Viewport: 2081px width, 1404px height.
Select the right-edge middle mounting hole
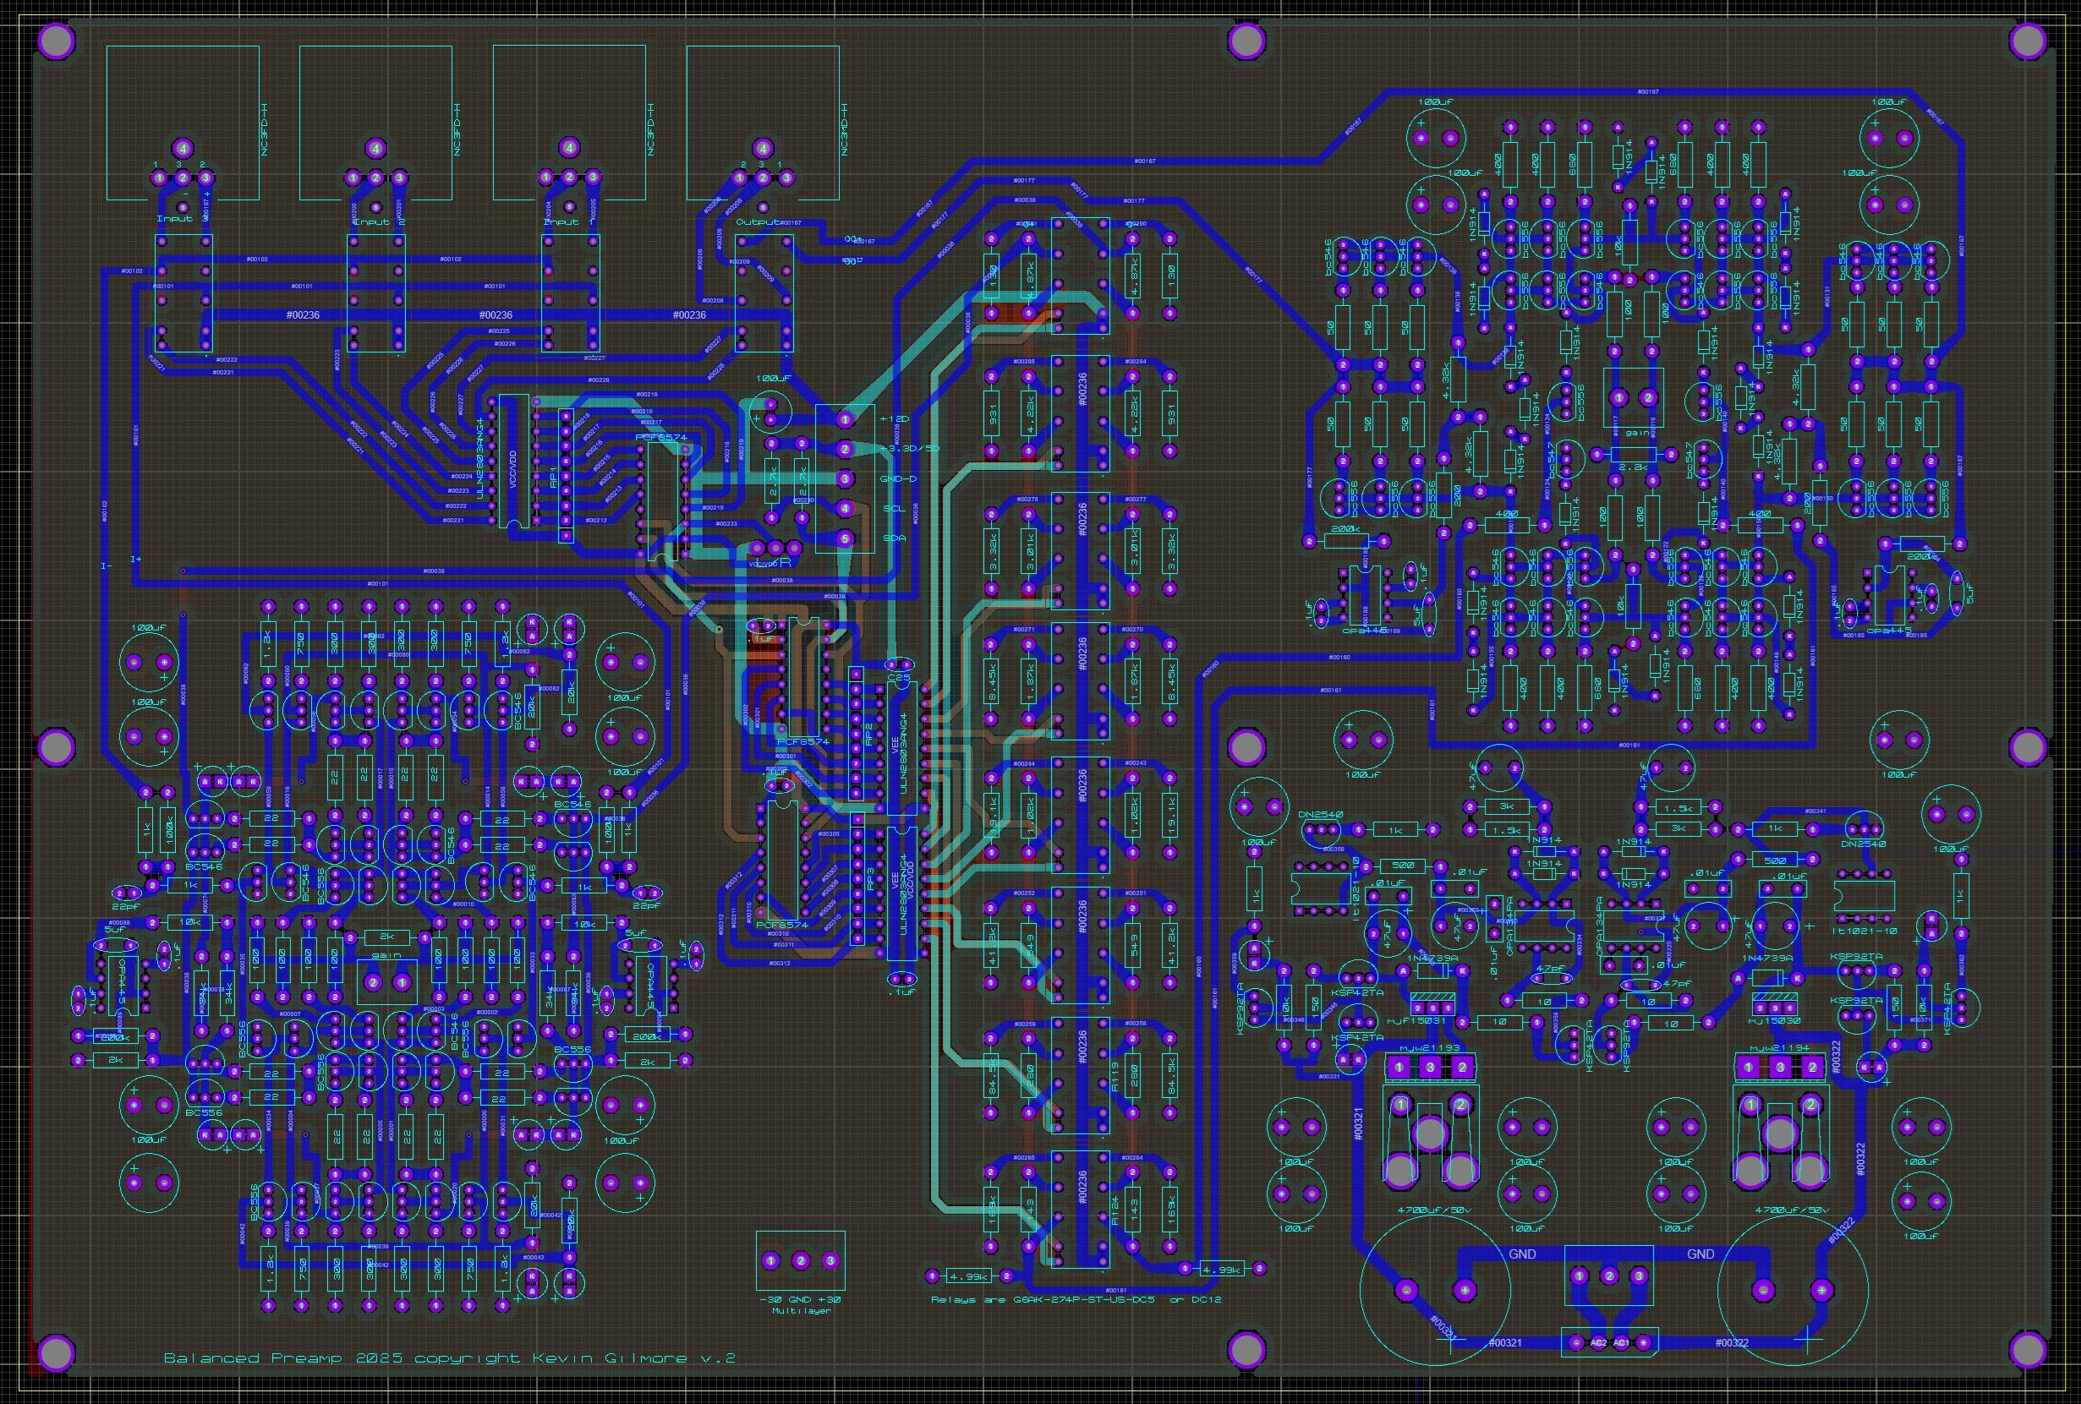point(2027,746)
